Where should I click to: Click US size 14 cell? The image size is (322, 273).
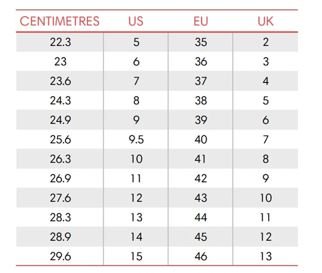136,237
